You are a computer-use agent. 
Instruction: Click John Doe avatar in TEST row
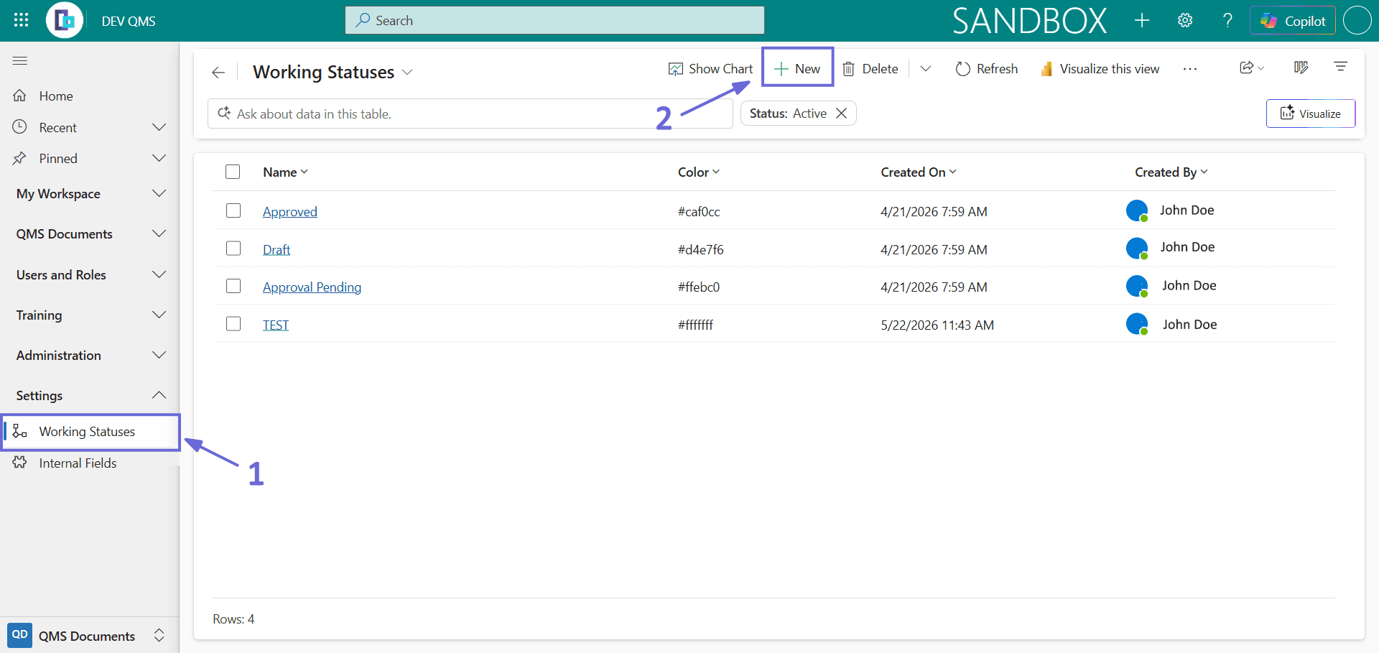tap(1137, 324)
